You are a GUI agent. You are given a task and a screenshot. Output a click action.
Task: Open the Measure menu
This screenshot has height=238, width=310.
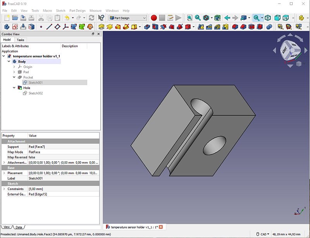pyautogui.click(x=95, y=11)
